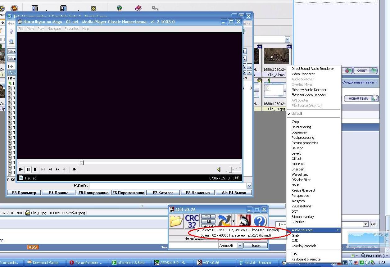The height and width of the screenshot is (267, 390).
Task: Toggle Postprocessing in the ffdshow menu
Action: (313, 138)
